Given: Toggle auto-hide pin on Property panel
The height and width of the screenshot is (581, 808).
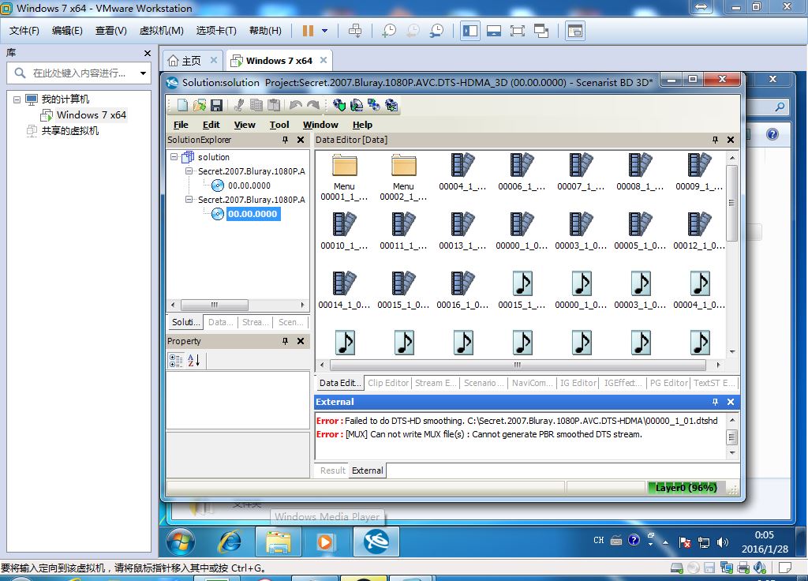Looking at the screenshot, I should (285, 341).
